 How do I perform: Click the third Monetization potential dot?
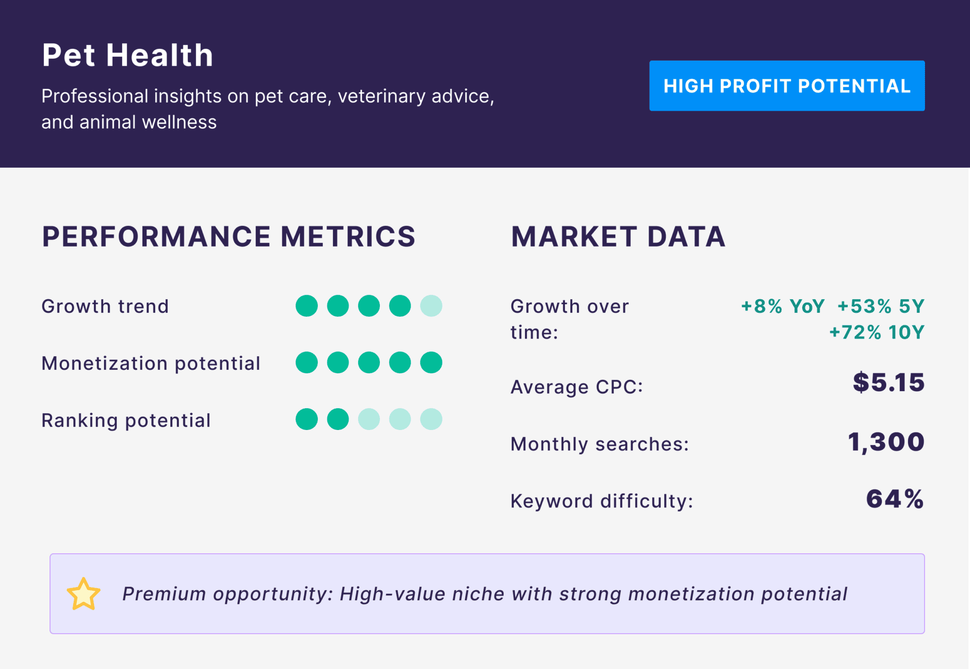369,363
